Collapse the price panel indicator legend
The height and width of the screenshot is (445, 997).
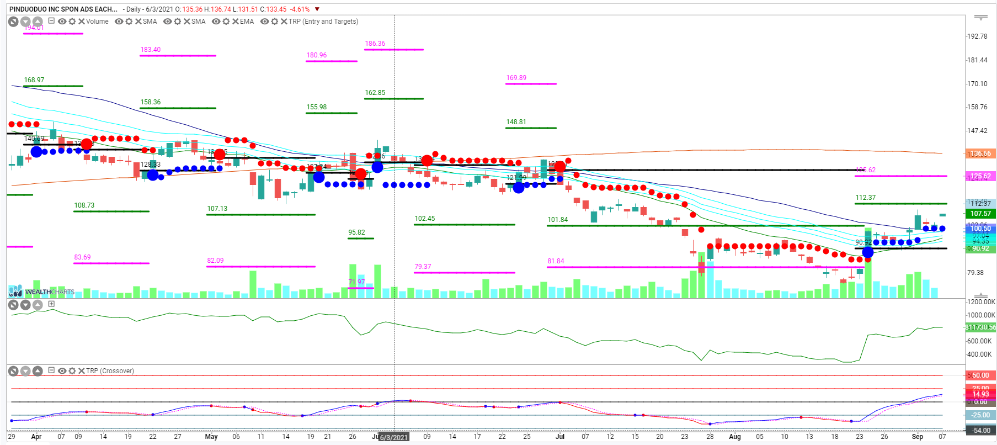51,21
